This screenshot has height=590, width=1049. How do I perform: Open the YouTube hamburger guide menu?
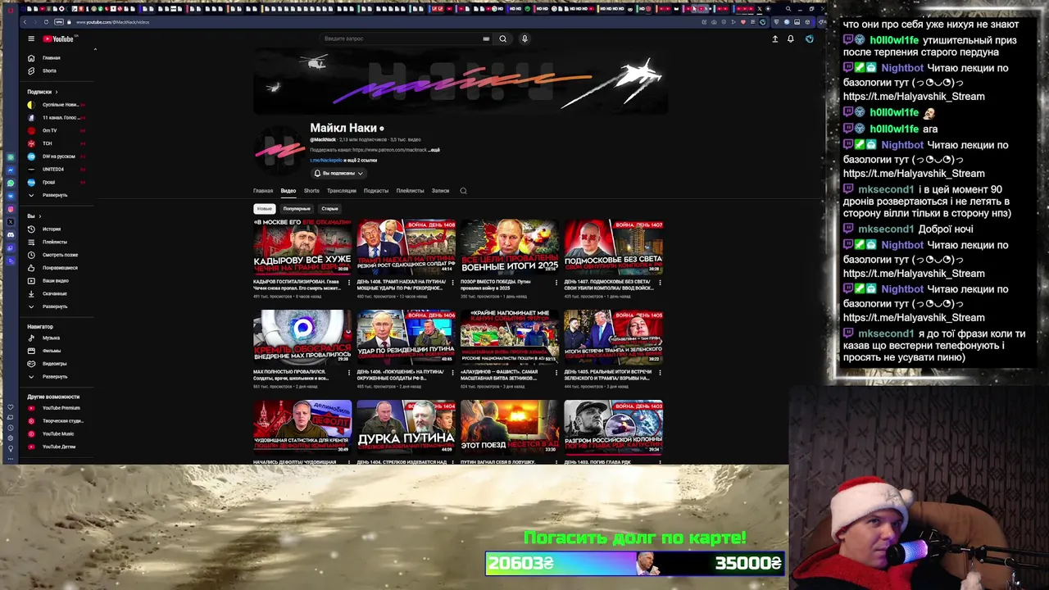(31, 39)
